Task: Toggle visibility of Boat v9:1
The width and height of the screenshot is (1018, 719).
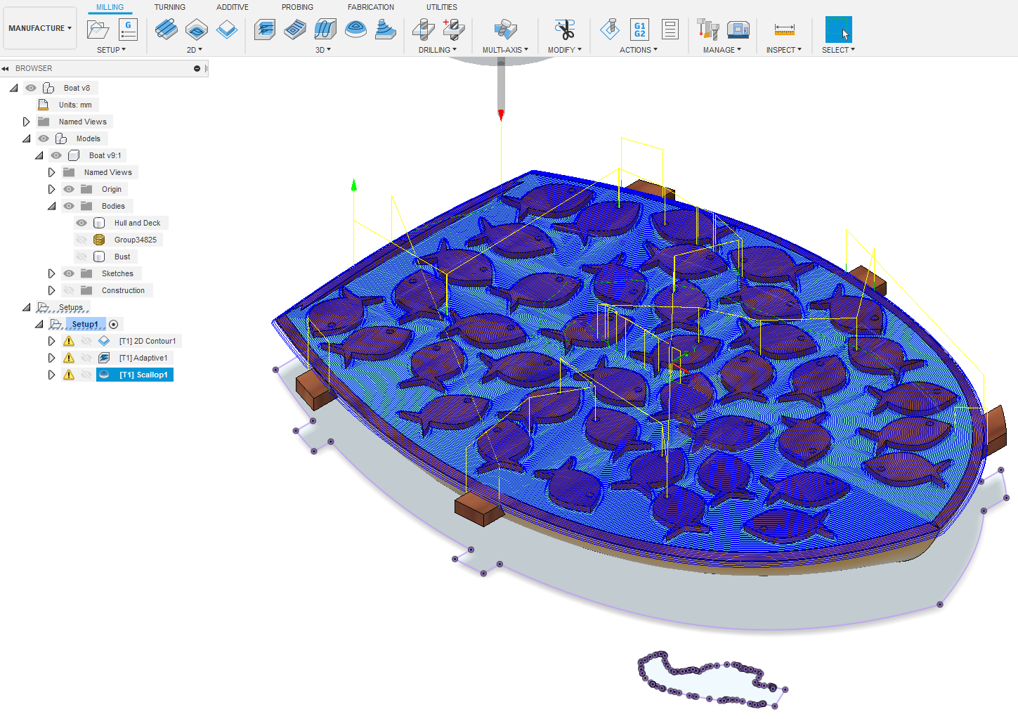Action: 56,155
